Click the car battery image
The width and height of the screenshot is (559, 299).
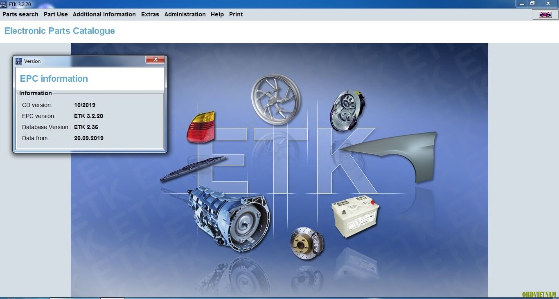[x=355, y=216]
